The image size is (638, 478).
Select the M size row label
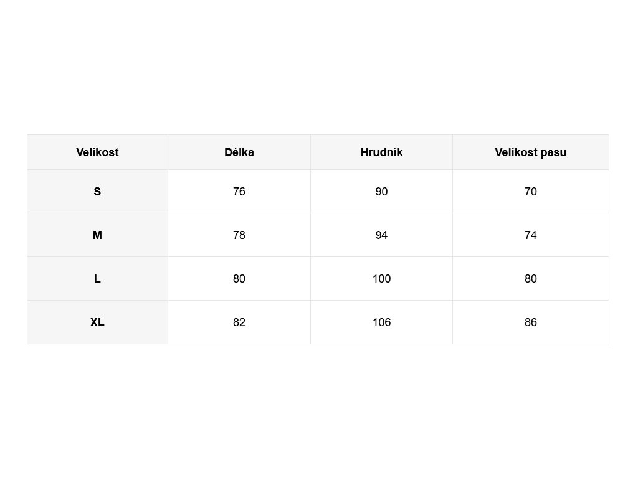pyautogui.click(x=97, y=235)
